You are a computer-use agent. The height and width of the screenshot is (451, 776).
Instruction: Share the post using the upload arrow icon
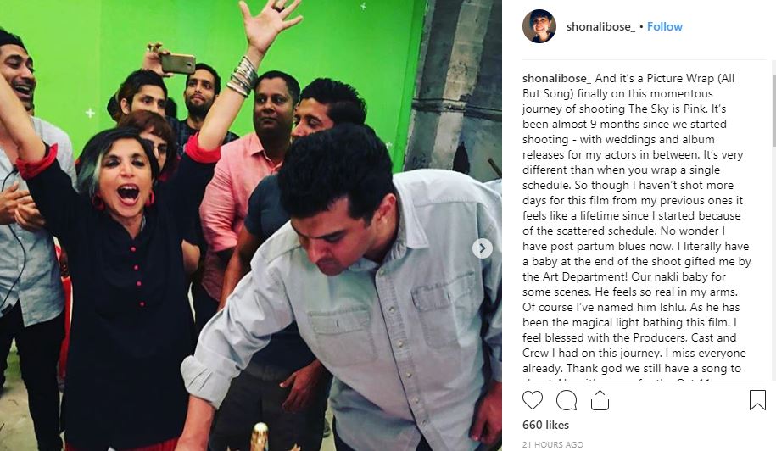(x=600, y=399)
